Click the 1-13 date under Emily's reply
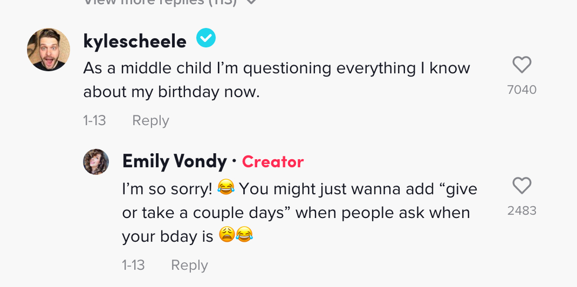Image resolution: width=577 pixels, height=287 pixels. pos(134,265)
